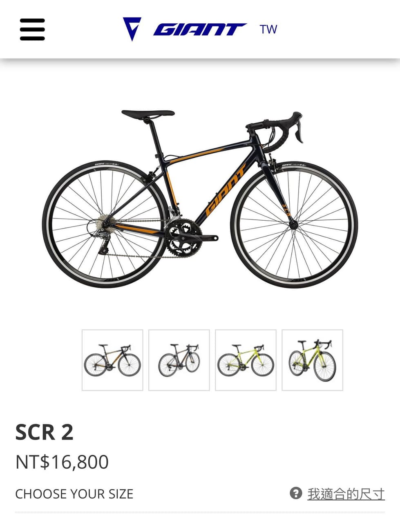Open the TW region selector

[x=268, y=29]
